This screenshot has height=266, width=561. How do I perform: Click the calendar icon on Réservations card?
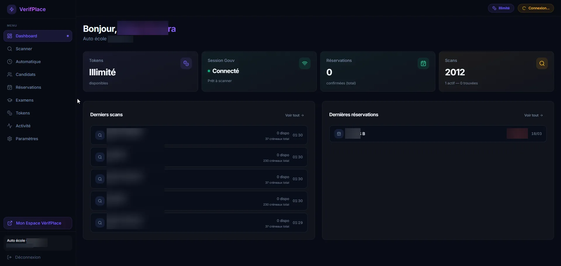(423, 63)
